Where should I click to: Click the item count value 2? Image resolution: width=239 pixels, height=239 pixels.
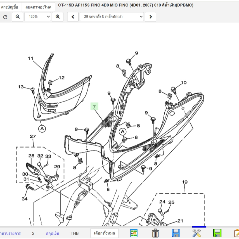coord(33,233)
